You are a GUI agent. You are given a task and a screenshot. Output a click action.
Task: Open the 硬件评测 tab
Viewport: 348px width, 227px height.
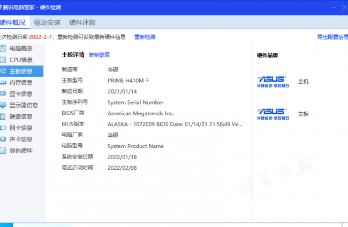click(82, 22)
